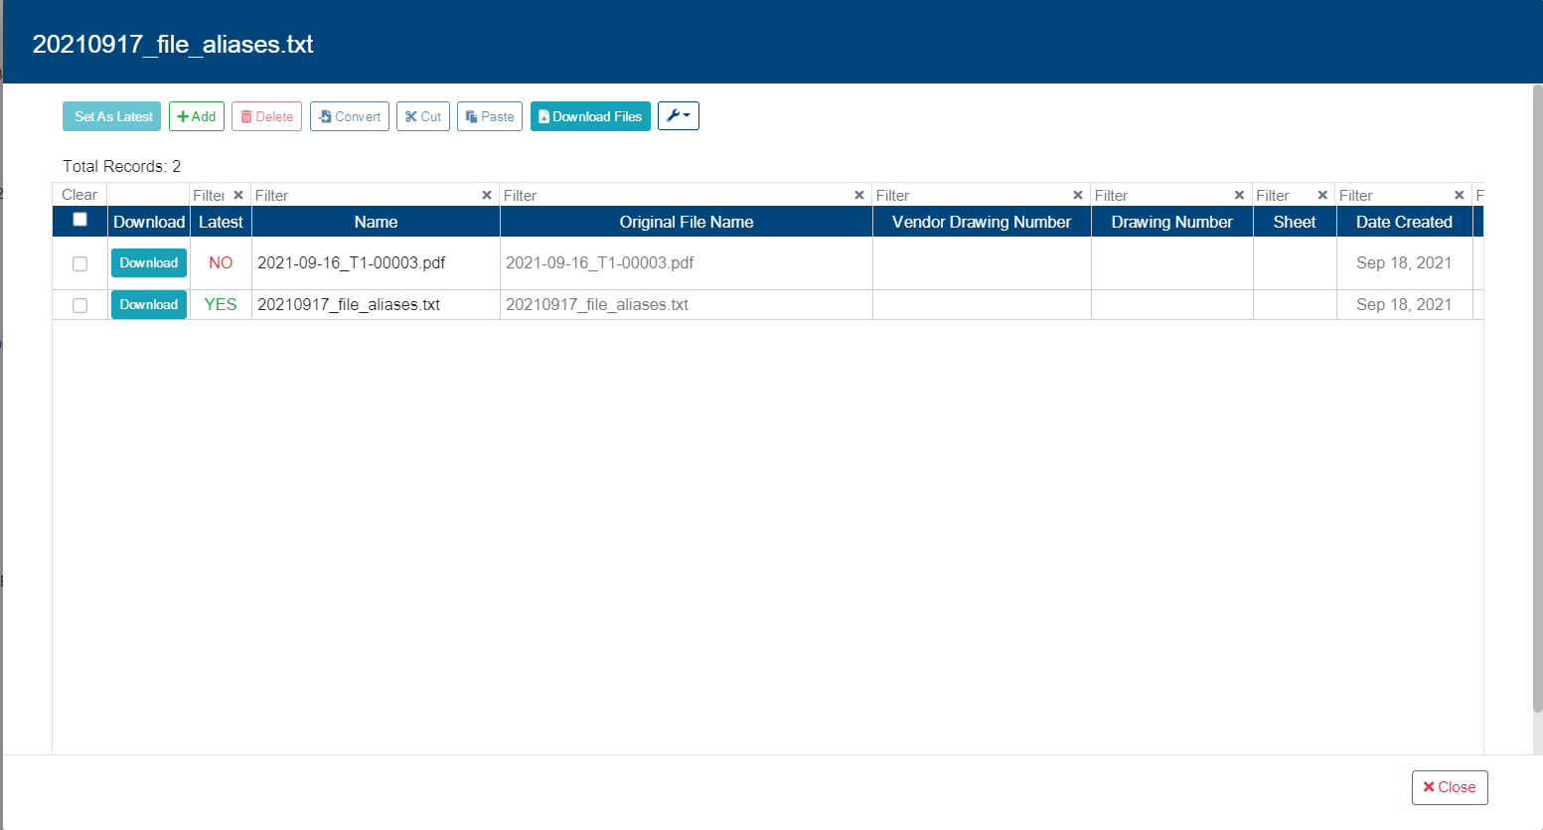Viewport: 1543px width, 830px height.
Task: Clear the Name column filter
Action: pos(487,195)
